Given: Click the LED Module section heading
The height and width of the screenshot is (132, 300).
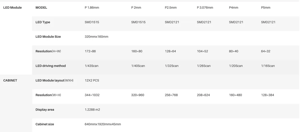Looking at the screenshot, I should 12,8.
